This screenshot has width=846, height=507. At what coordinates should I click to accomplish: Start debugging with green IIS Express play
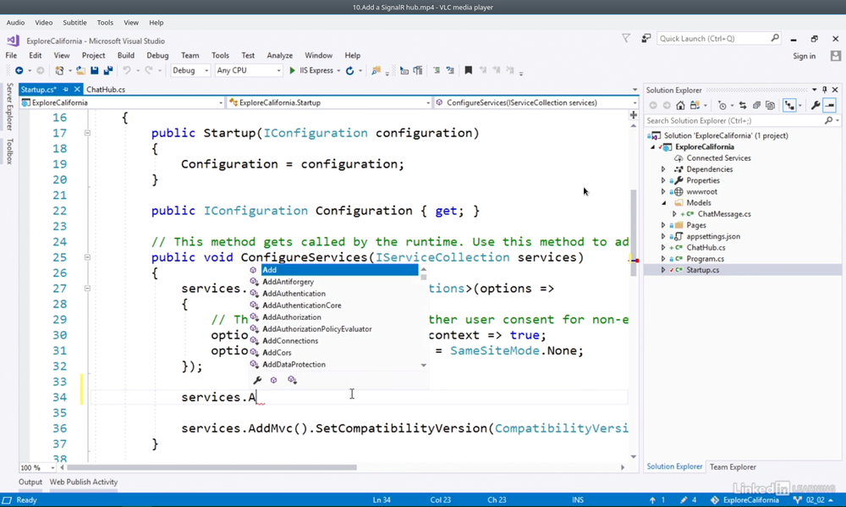292,71
